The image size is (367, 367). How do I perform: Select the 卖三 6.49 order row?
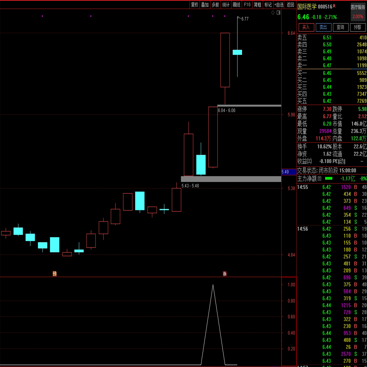332,51
